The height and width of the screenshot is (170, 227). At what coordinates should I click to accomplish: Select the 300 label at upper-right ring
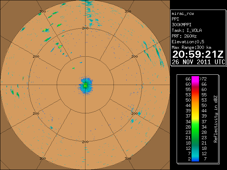point(128,12)
